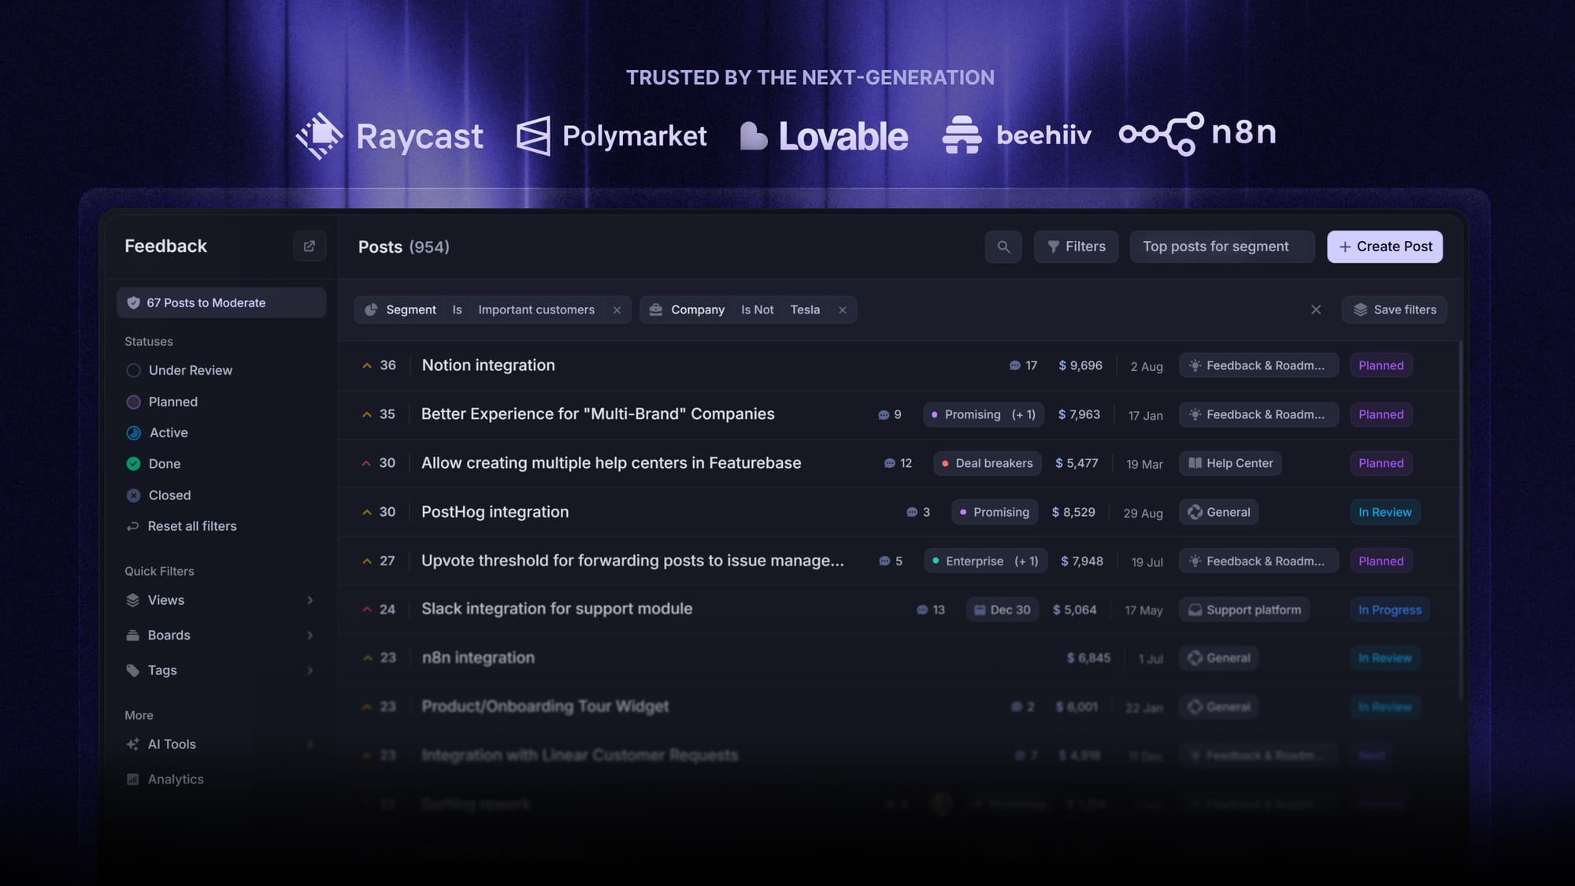
Task: Remove the Segment filter chip
Action: point(617,310)
